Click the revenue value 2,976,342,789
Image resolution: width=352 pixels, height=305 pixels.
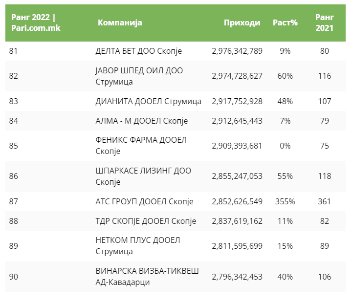(237, 50)
